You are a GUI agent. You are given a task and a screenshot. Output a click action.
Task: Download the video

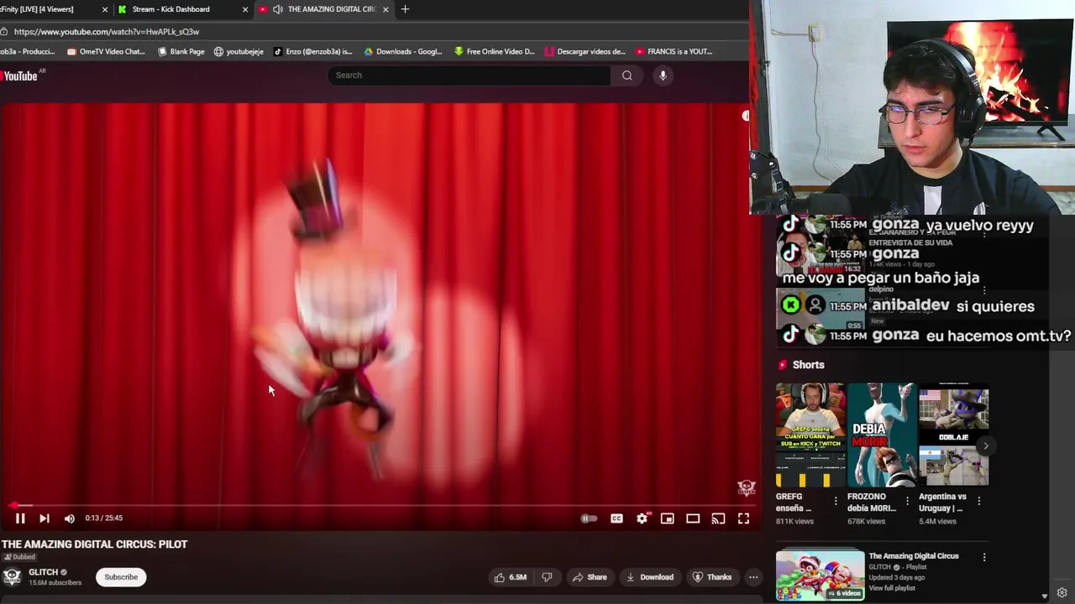[650, 577]
